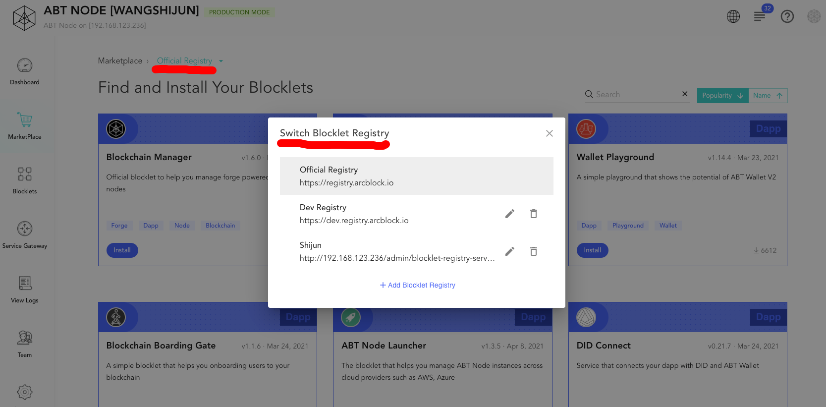
Task: Open notifications list with badge 32
Action: click(760, 16)
